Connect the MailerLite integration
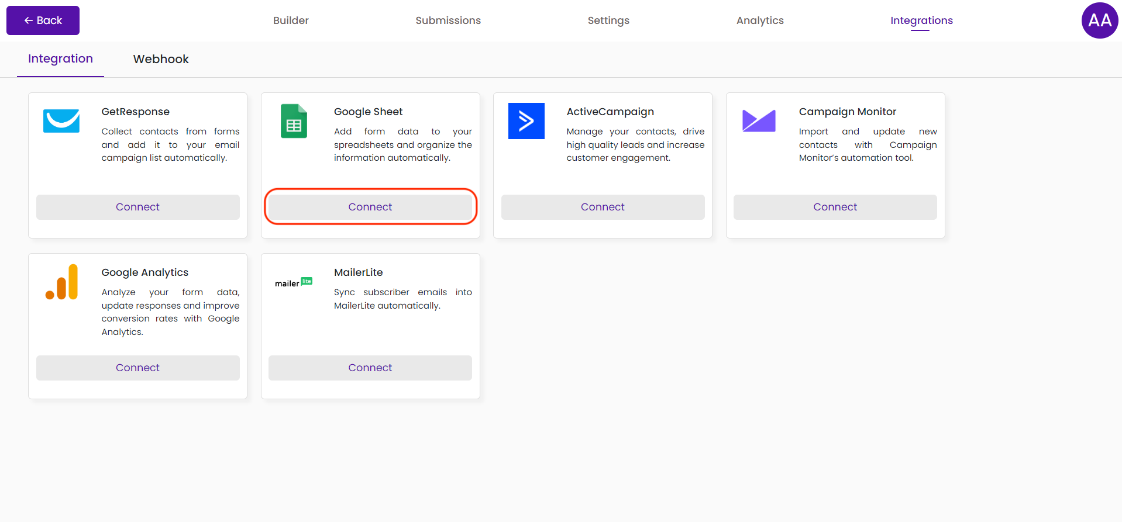The width and height of the screenshot is (1122, 522). [x=370, y=368]
